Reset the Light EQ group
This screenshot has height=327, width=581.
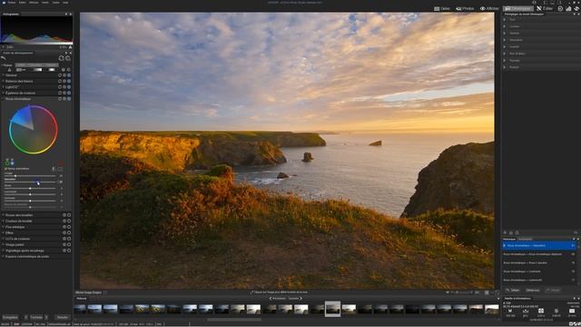tap(60, 87)
